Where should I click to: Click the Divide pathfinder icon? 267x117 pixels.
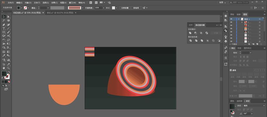click(191, 41)
